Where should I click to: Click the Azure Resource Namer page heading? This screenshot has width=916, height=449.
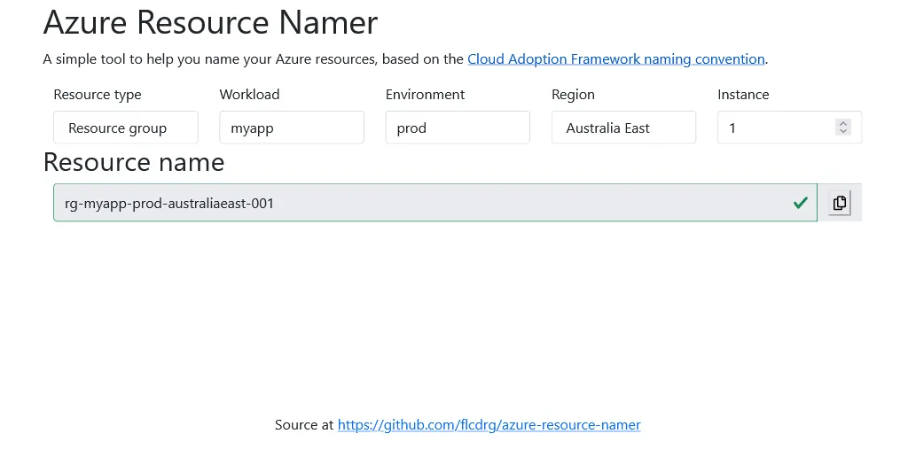(210, 22)
